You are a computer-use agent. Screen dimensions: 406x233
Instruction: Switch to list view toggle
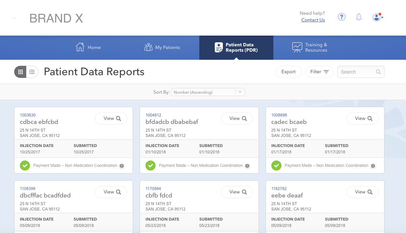32,72
